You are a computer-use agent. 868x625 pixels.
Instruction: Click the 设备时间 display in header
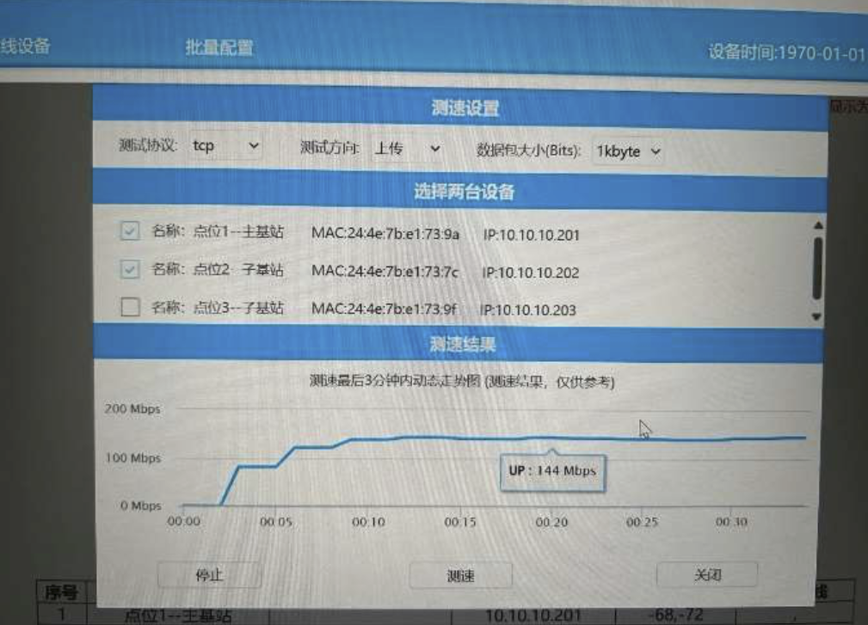786,52
